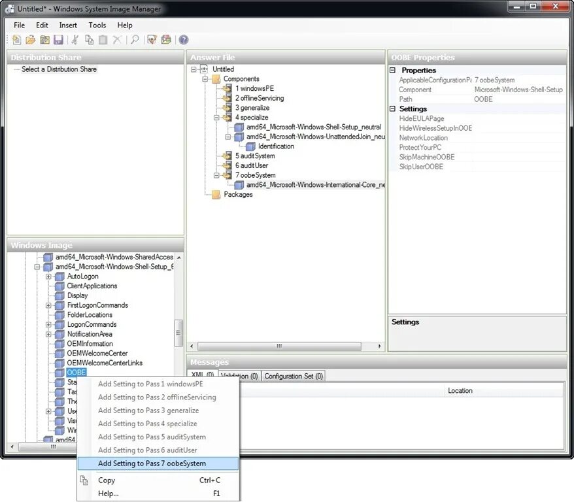The image size is (574, 502).
Task: Click the Packages folder icon
Action: 216,194
